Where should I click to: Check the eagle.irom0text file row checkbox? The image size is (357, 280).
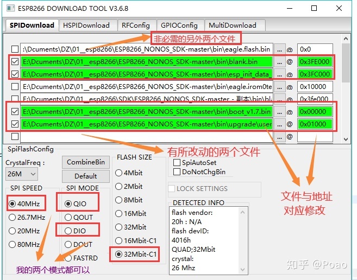point(15,87)
